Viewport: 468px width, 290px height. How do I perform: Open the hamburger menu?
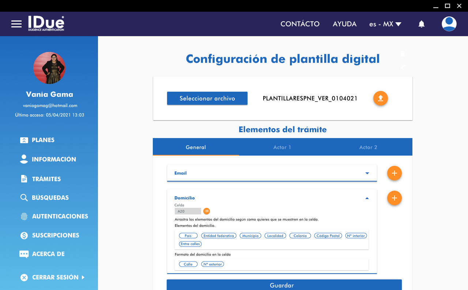click(16, 24)
